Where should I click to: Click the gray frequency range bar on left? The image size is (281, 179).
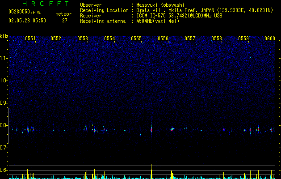pyautogui.click(x=9, y=126)
